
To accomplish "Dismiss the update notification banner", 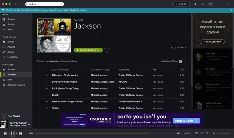I will coord(231,10).
